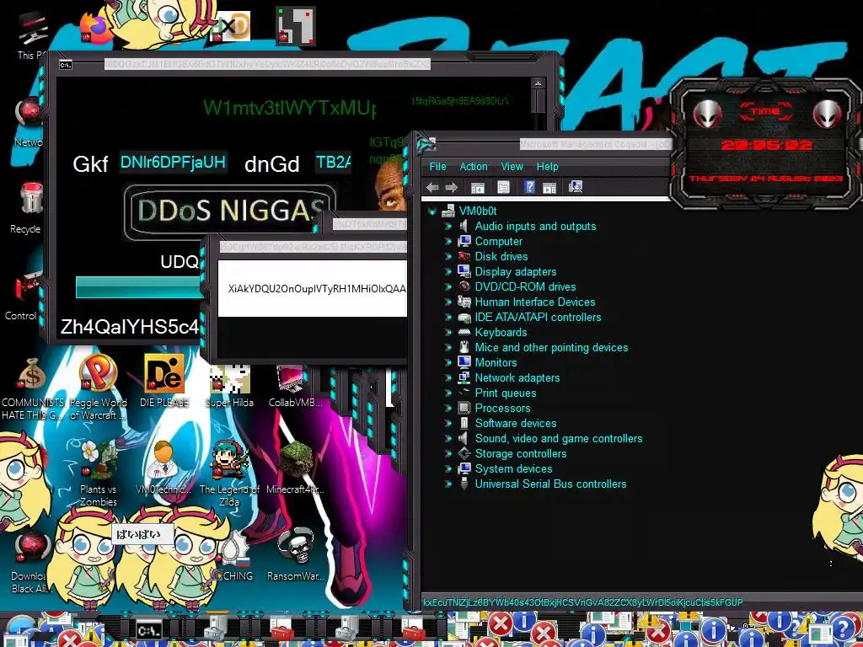Select the Processors chip icon
This screenshot has height=647, width=863.
pos(464,409)
